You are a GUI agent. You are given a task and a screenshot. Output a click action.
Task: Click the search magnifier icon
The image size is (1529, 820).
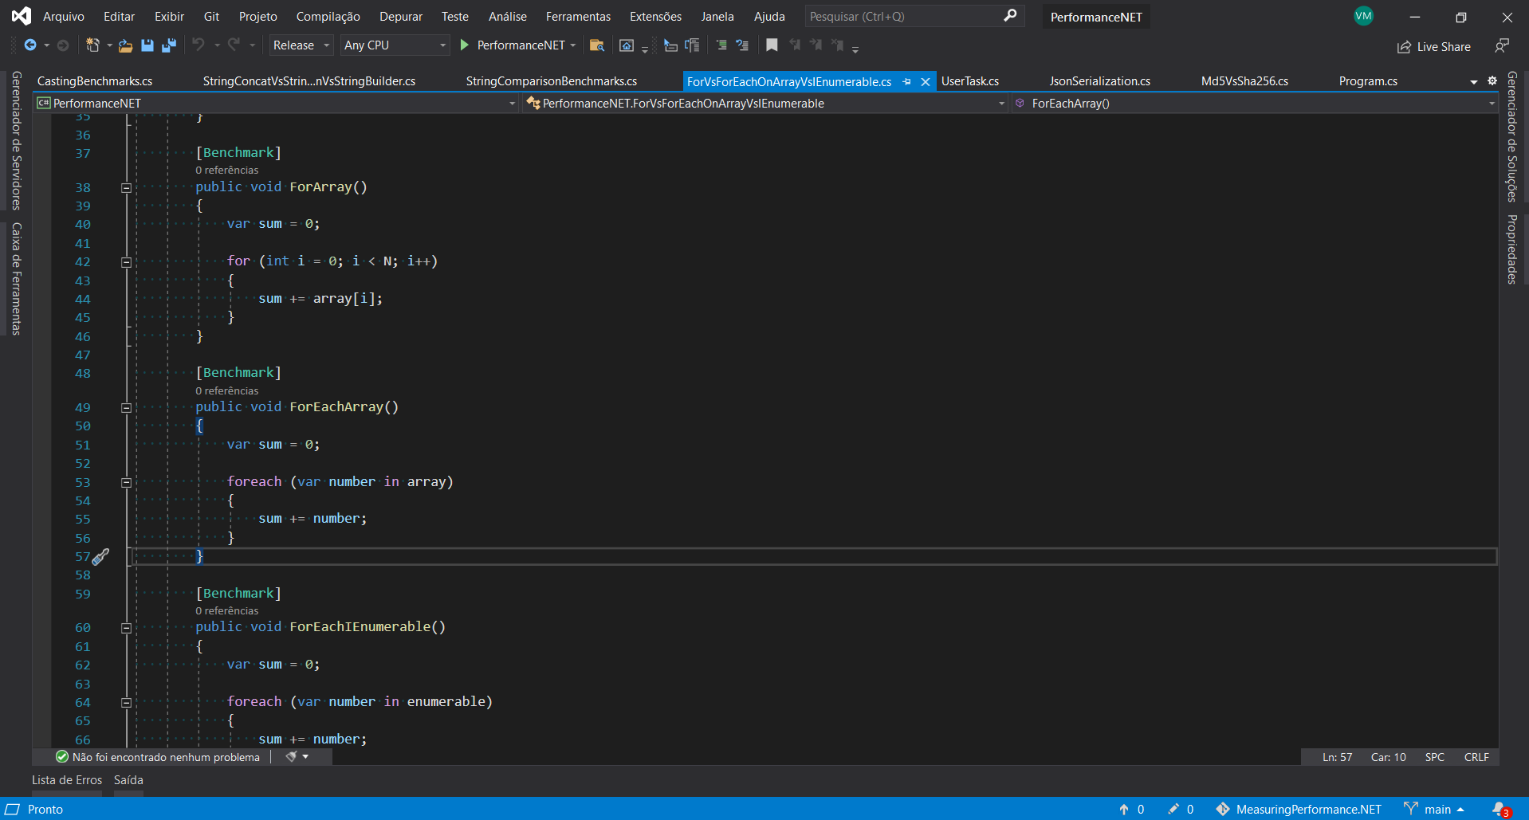pyautogui.click(x=1010, y=16)
